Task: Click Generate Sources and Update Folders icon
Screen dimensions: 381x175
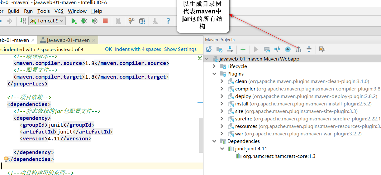Action: click(219, 49)
